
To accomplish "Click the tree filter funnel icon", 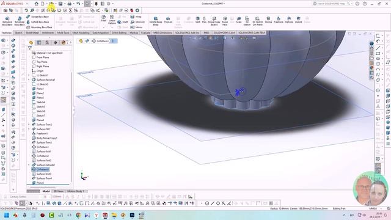I will (x=30, y=48).
